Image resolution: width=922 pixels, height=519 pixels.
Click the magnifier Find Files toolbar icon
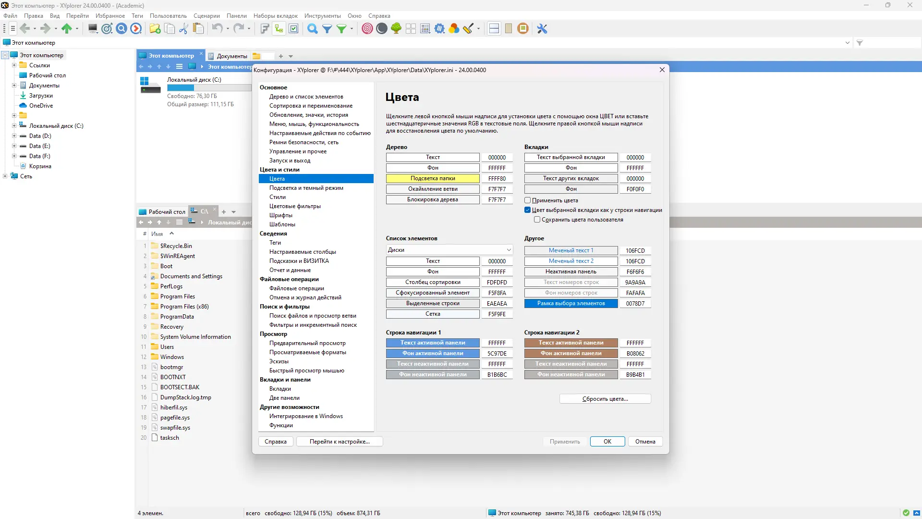pos(312,29)
